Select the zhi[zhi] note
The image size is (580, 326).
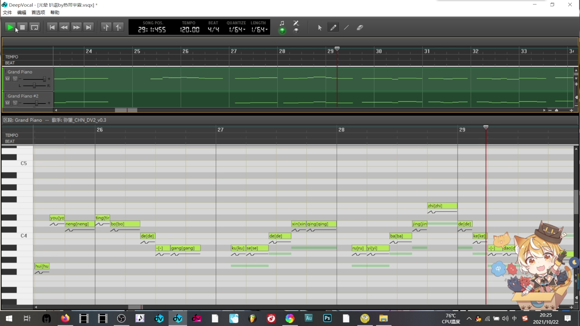[x=442, y=206]
